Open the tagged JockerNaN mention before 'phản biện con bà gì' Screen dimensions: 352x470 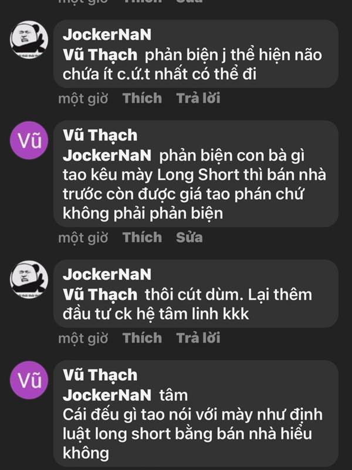point(107,156)
